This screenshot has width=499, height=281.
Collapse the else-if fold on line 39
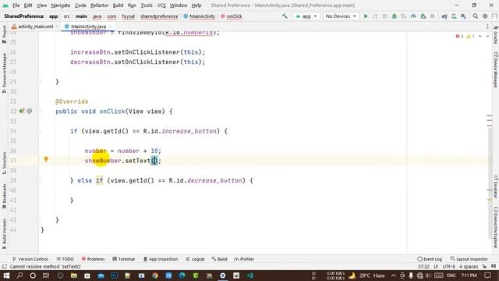(39, 180)
